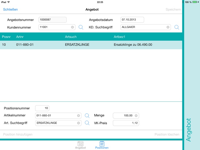This screenshot has height=150, width=200.
Task: Tap the Artikelnummer search magnifier icon
Action: click(x=87, y=116)
